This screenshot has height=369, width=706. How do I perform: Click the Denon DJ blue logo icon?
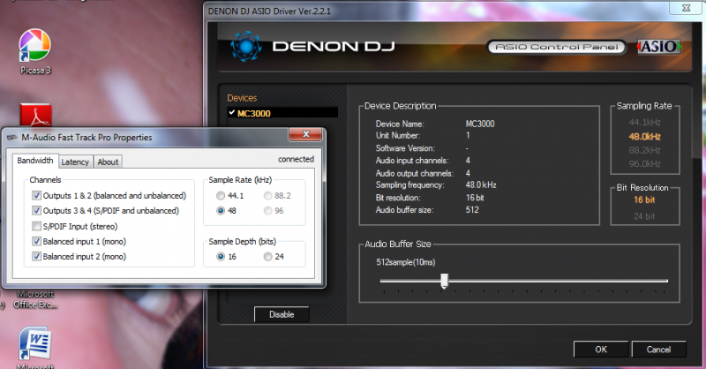point(246,46)
